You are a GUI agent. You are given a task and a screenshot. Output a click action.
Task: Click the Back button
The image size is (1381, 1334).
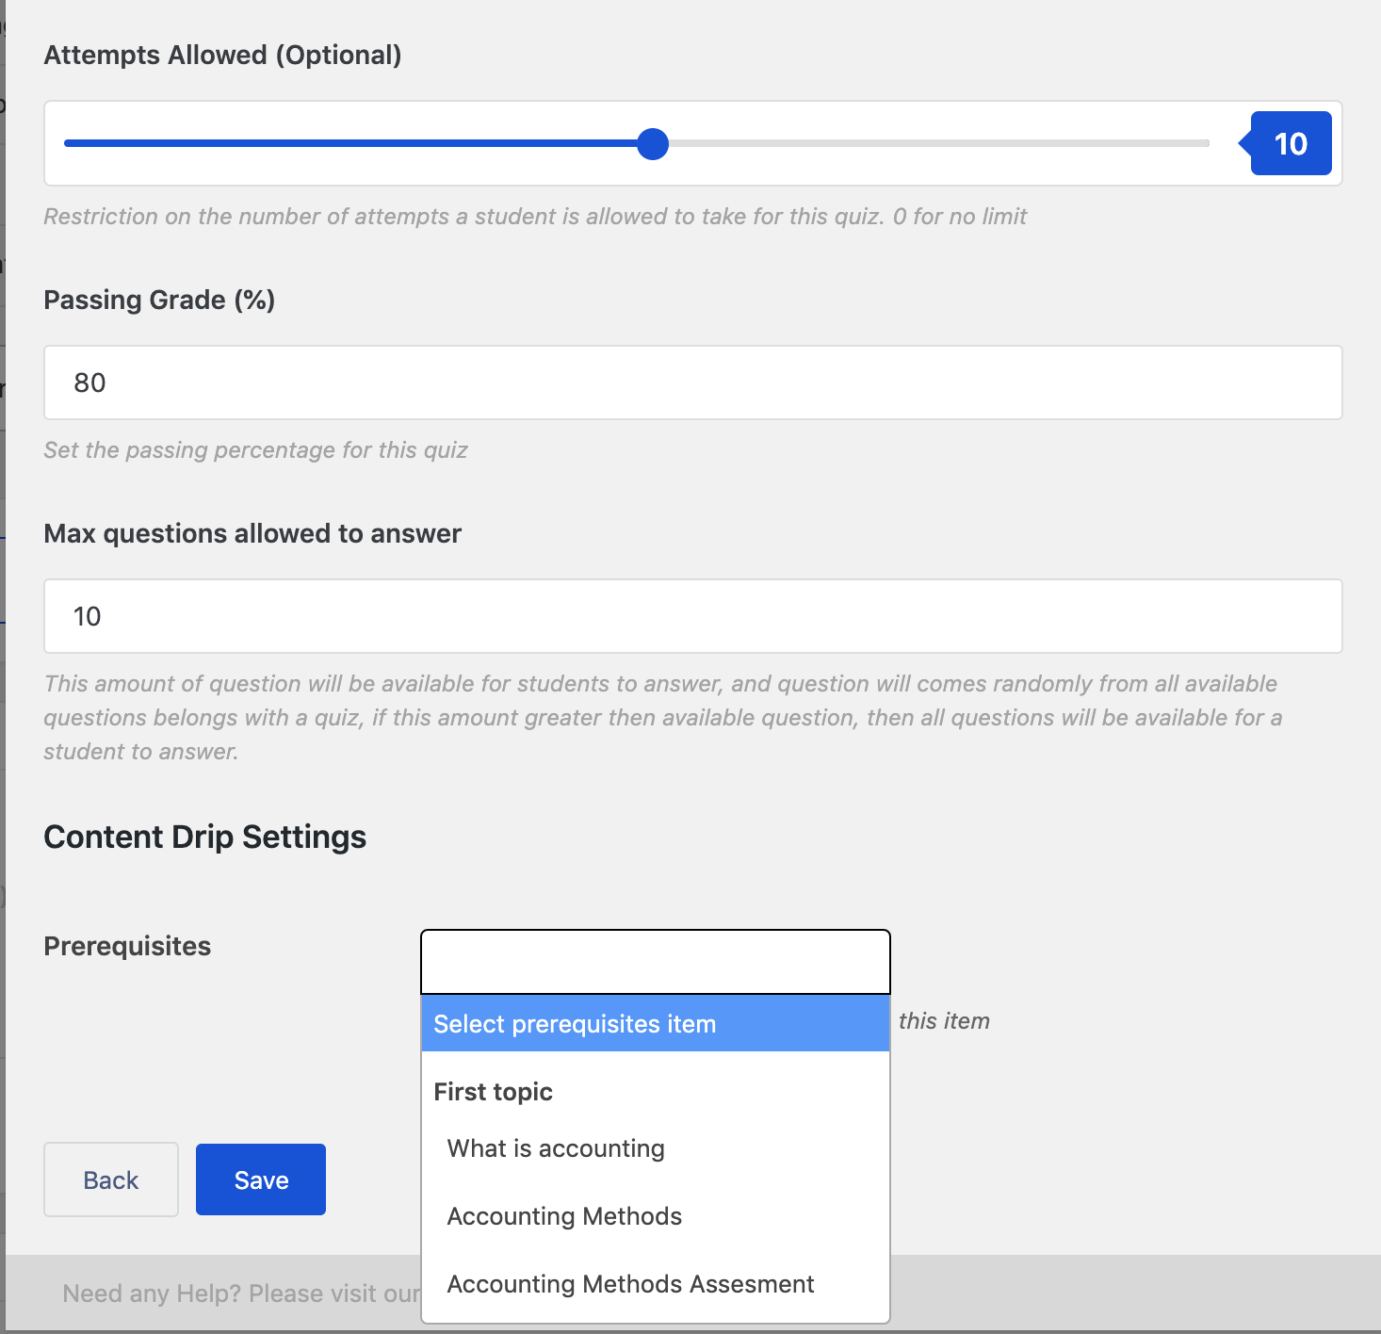pos(111,1179)
